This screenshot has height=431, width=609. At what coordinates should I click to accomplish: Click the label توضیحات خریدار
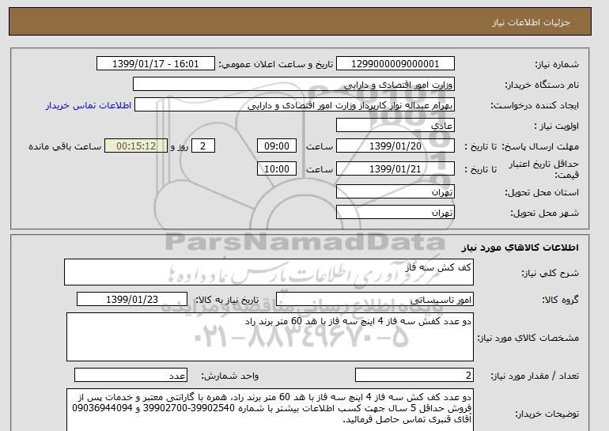pyautogui.click(x=547, y=414)
